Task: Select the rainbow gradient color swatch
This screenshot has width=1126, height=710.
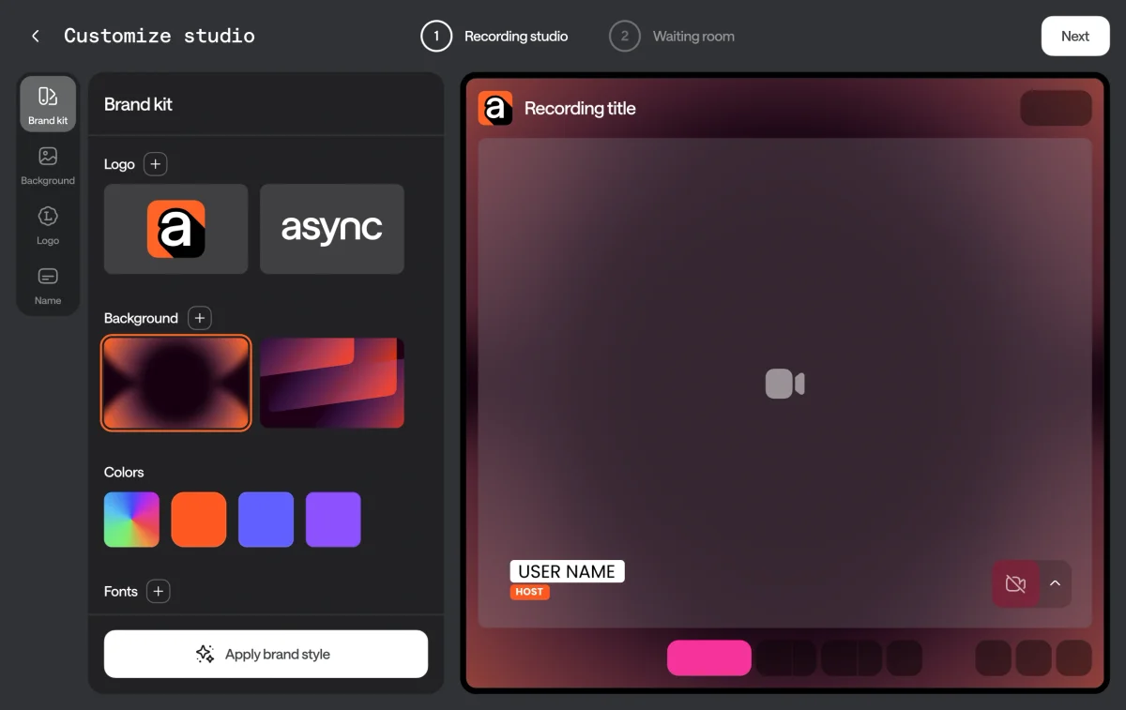Action: coord(130,518)
